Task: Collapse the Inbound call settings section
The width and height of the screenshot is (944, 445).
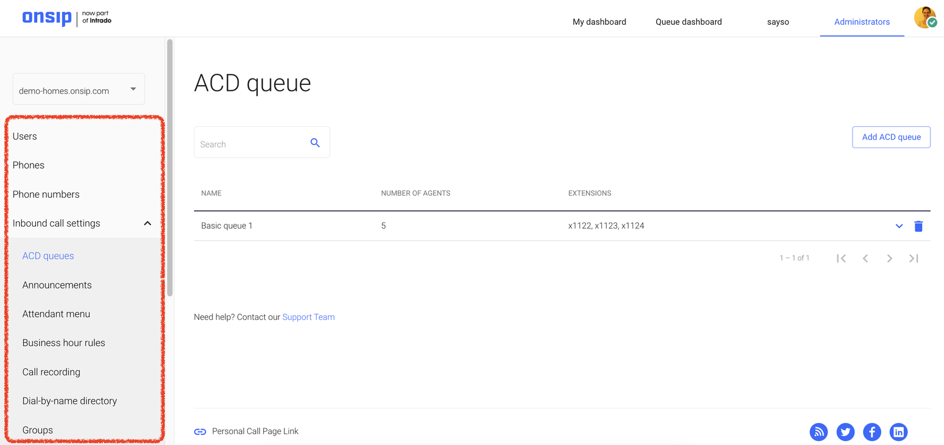Action: (x=147, y=224)
